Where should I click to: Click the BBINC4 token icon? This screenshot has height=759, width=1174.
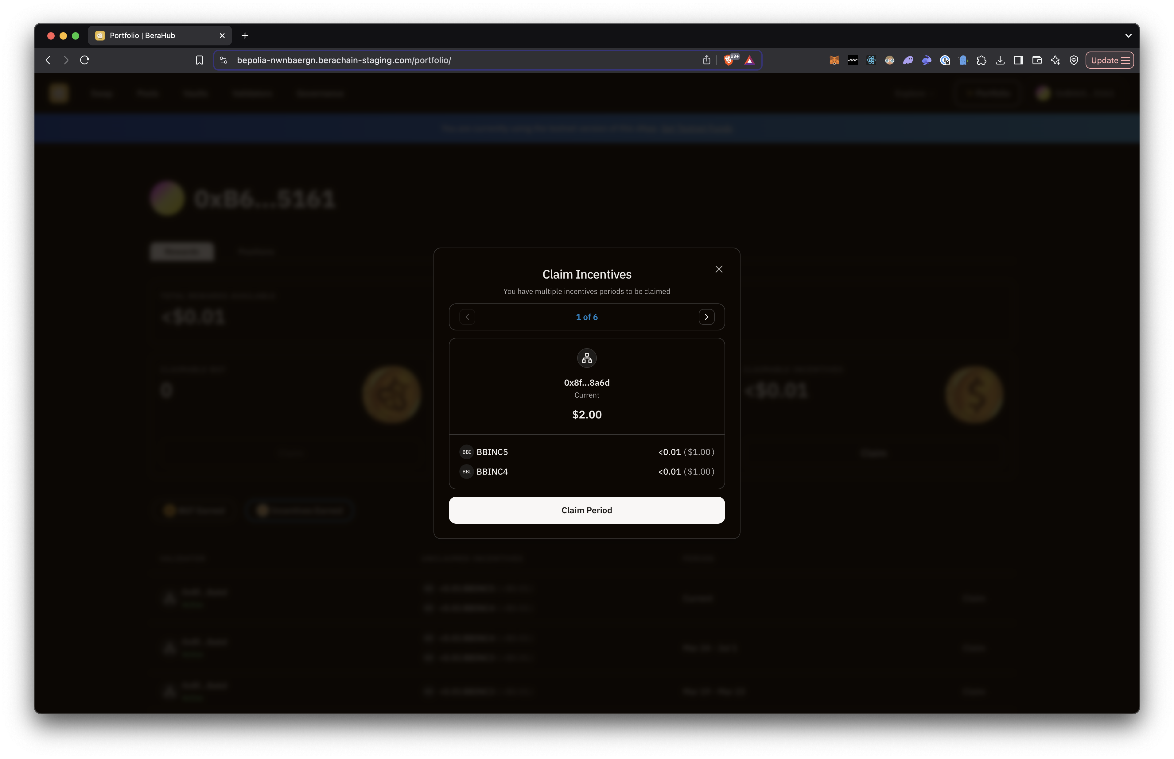(x=466, y=472)
